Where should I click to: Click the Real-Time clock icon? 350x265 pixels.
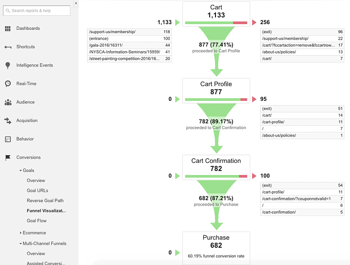click(x=8, y=84)
